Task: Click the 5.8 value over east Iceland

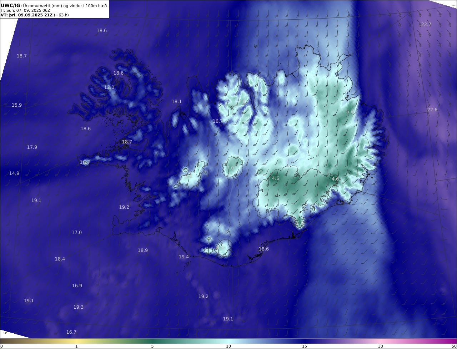Action: (x=350, y=112)
